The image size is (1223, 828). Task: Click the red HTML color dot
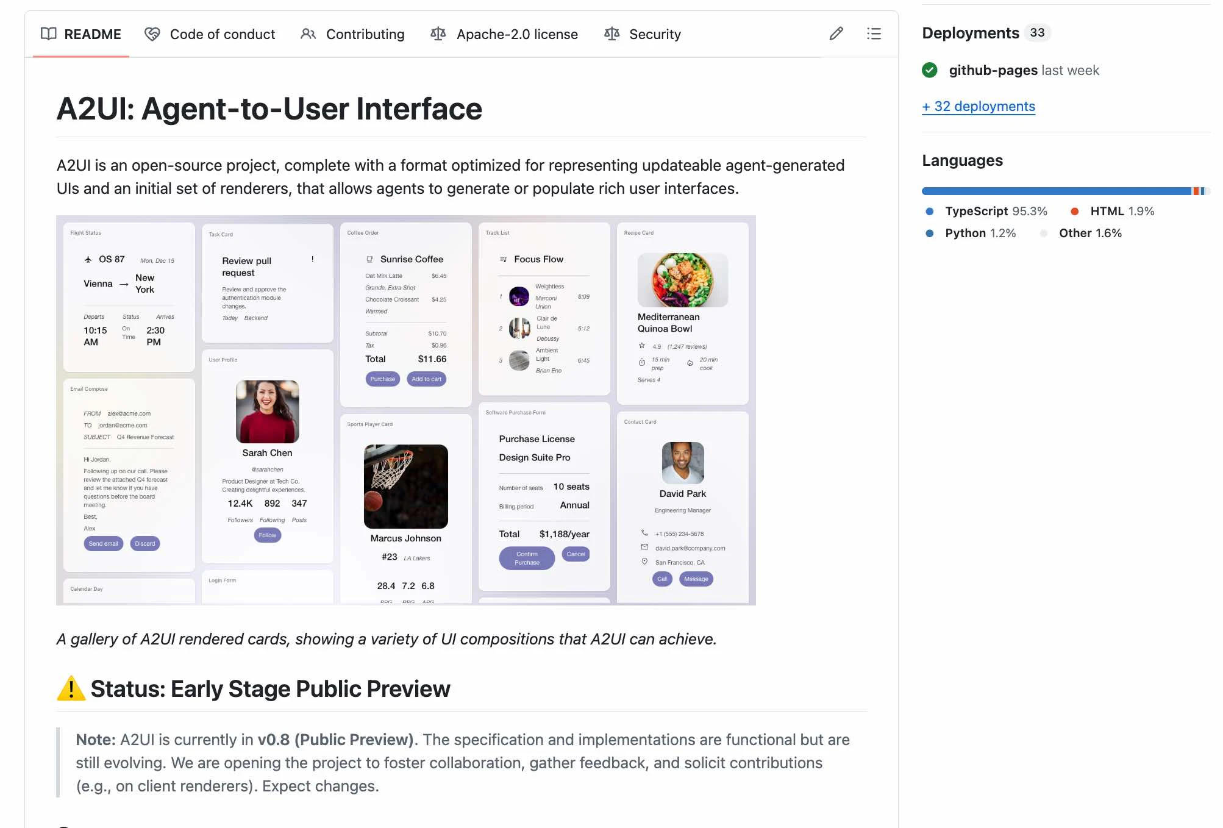coord(1075,211)
